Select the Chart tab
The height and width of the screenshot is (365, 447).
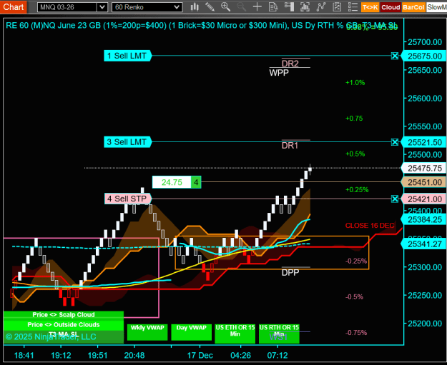pos(14,6)
